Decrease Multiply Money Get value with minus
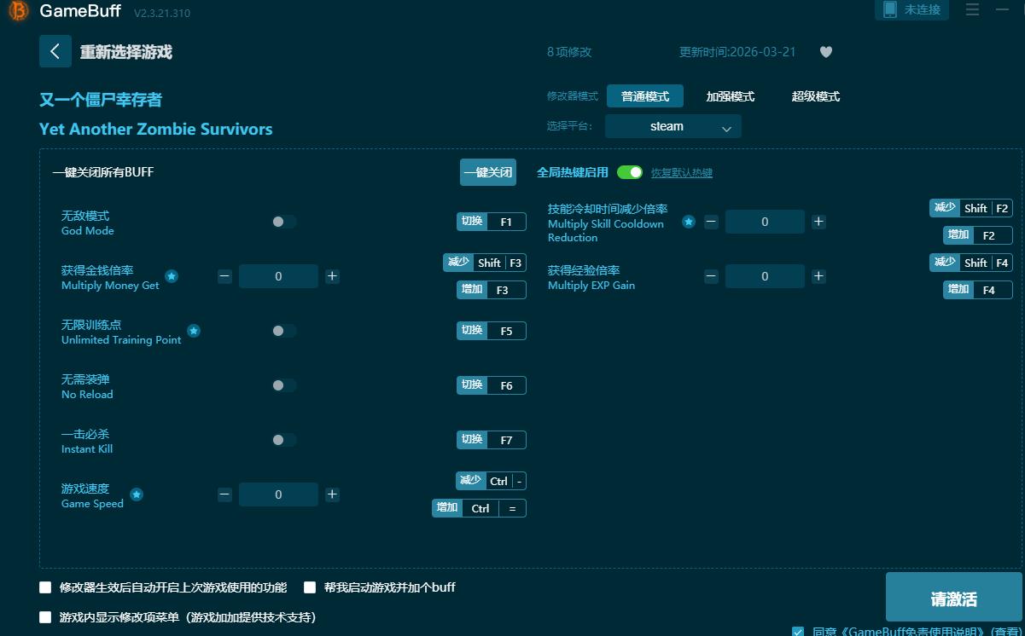1025x636 pixels. click(224, 276)
